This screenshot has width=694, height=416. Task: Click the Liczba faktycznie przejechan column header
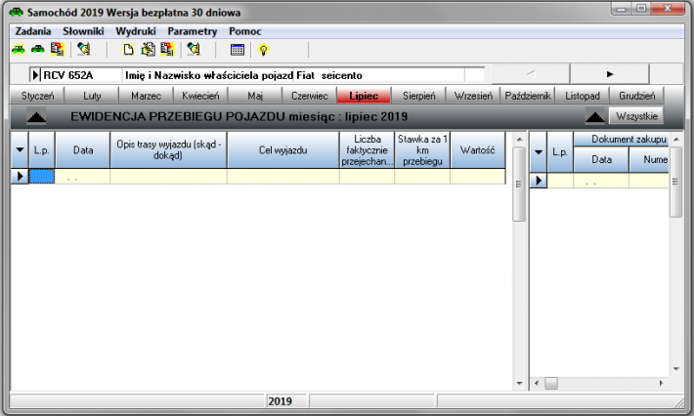click(367, 149)
